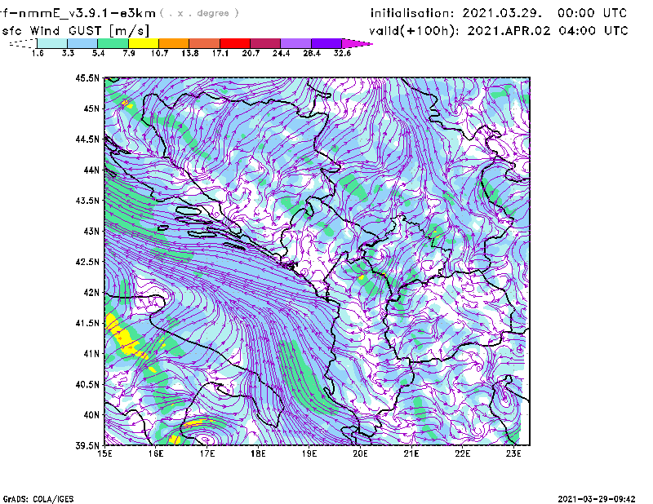653x504 pixels.
Task: Click the 43.5N latitude label
Action: (87, 201)
